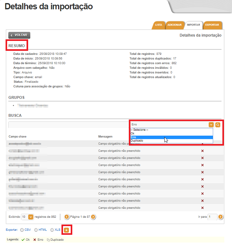The image size is (232, 245).
Task: Click the 'Mensagem' column header
Action: pos(105,137)
